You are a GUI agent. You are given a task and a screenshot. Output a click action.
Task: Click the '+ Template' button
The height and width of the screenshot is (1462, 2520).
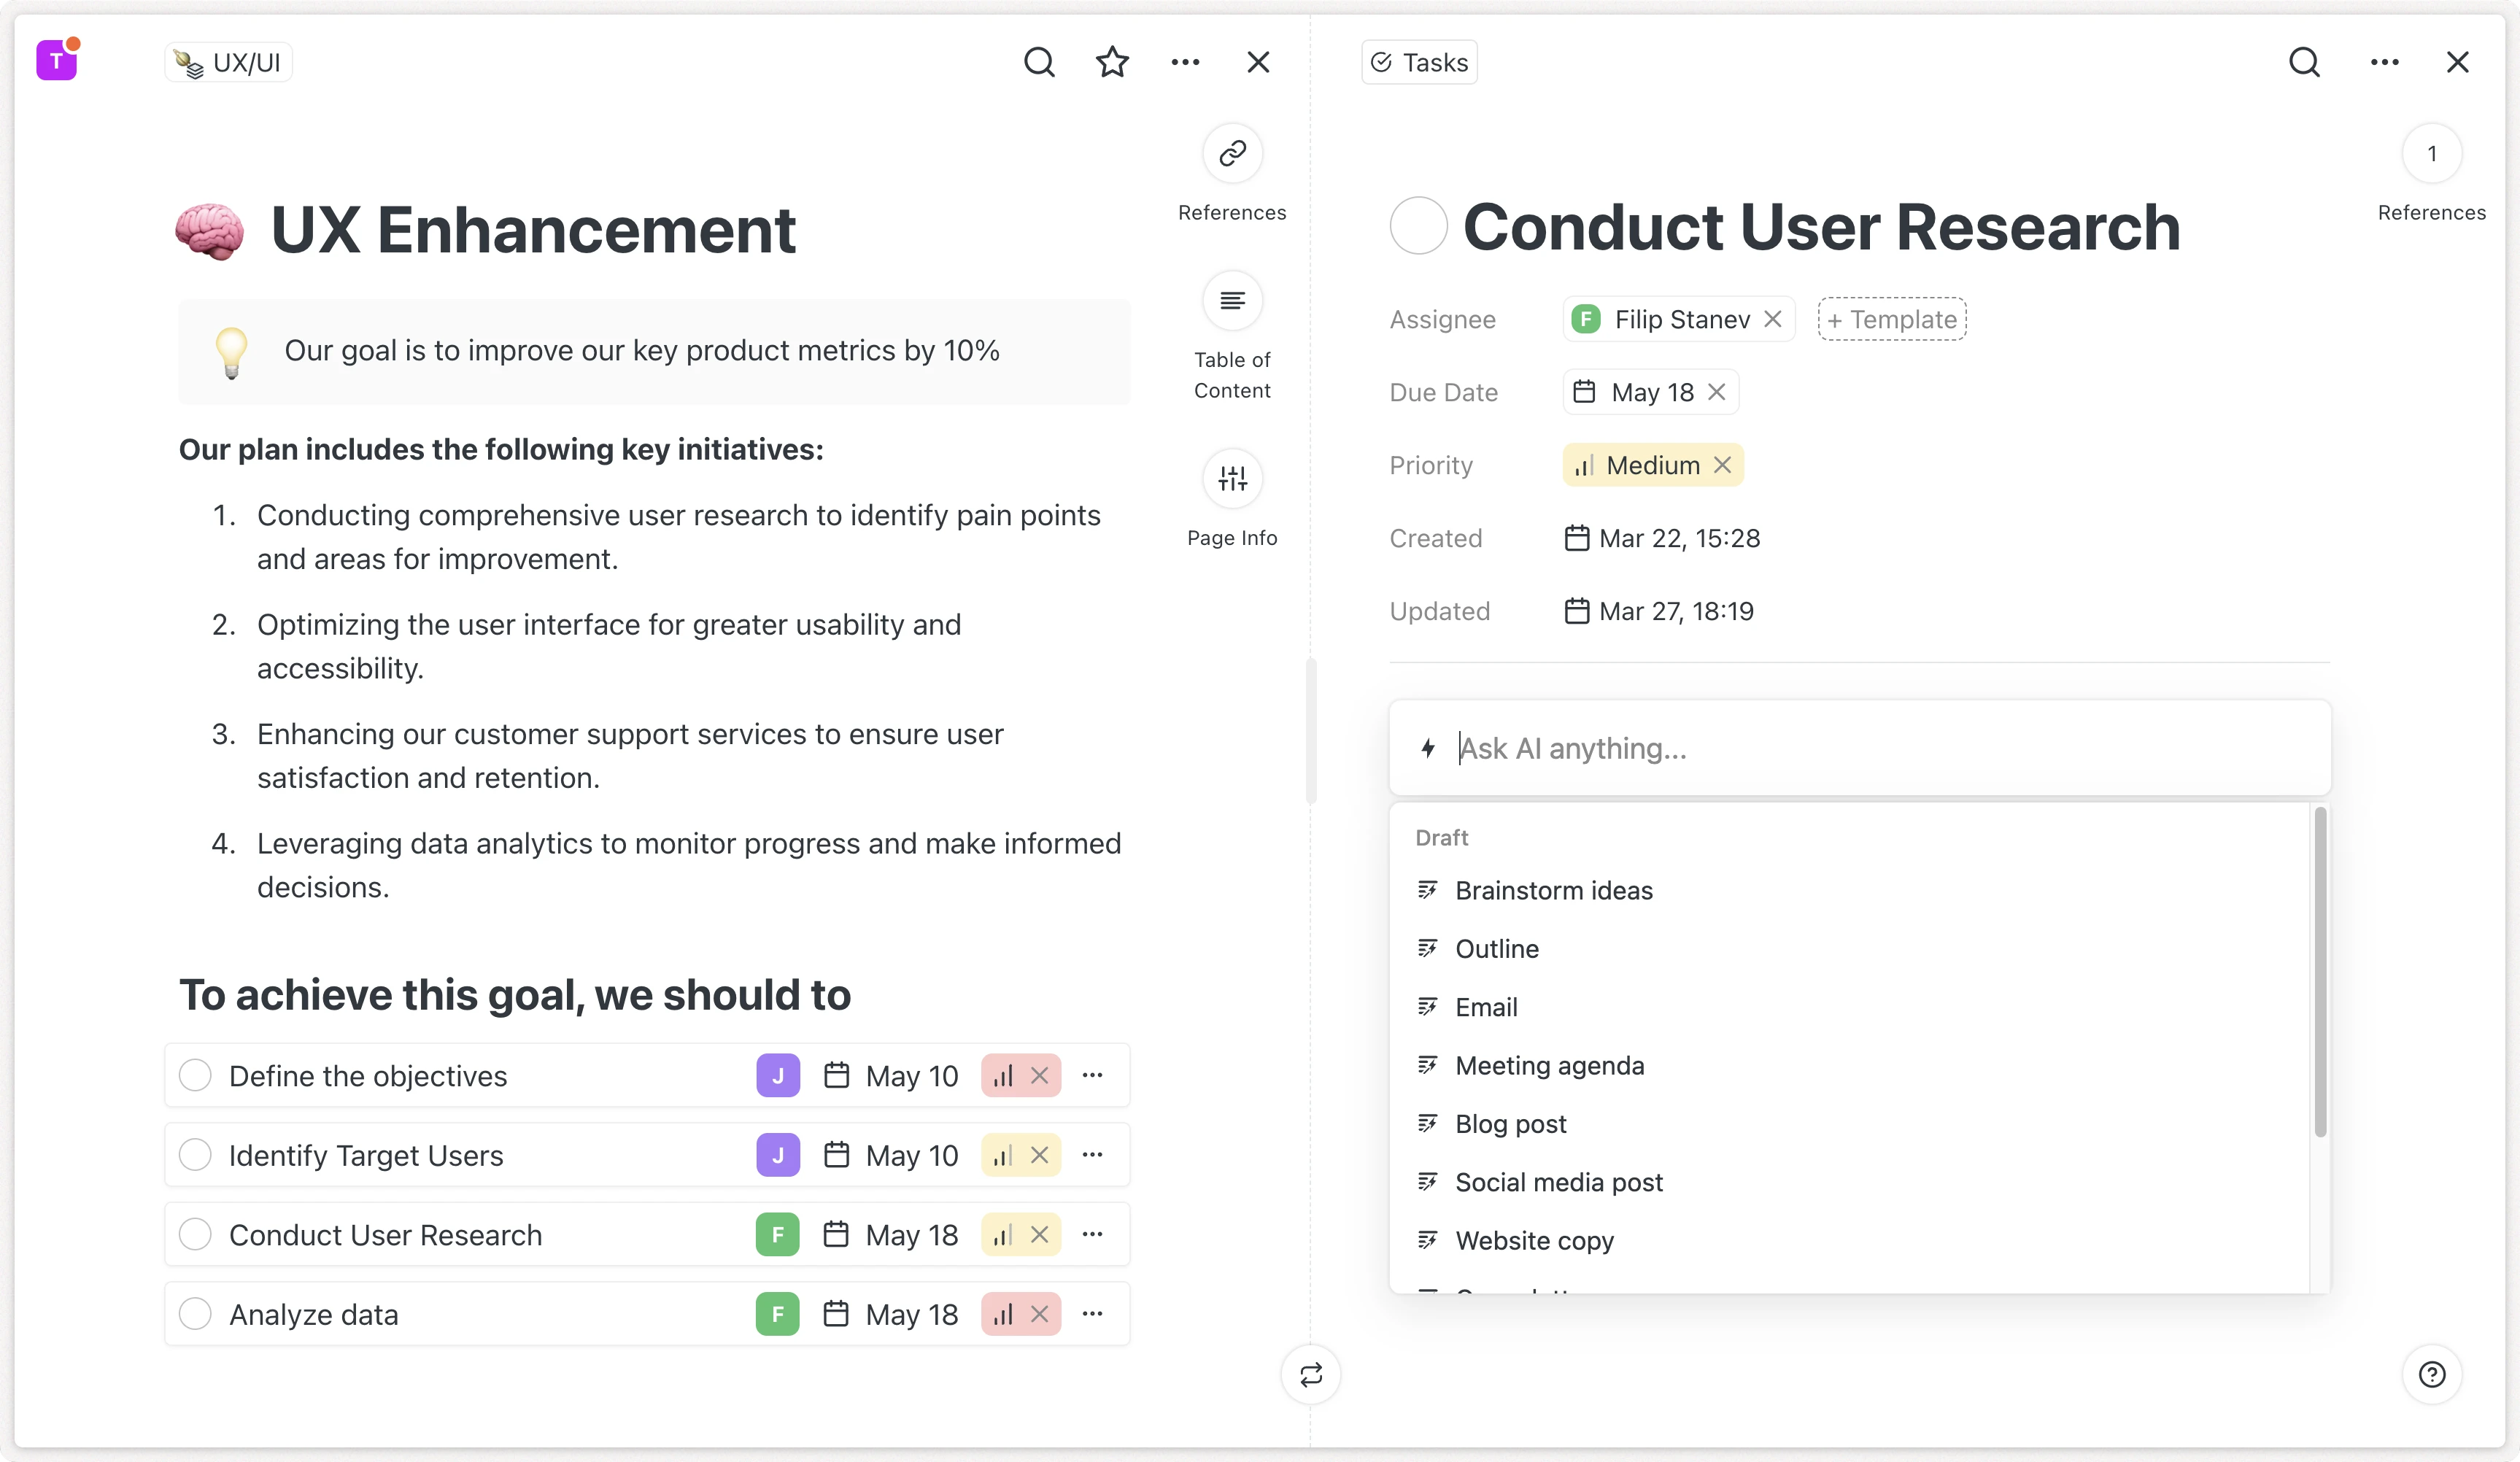point(1890,319)
